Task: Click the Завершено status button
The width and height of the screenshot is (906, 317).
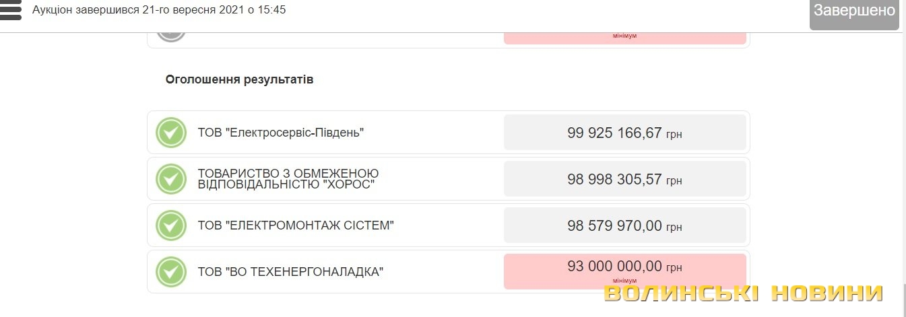Action: pyautogui.click(x=854, y=11)
